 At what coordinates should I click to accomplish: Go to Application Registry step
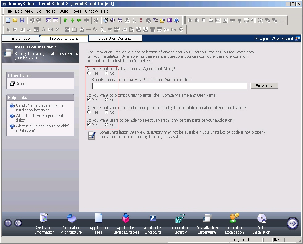(180, 224)
